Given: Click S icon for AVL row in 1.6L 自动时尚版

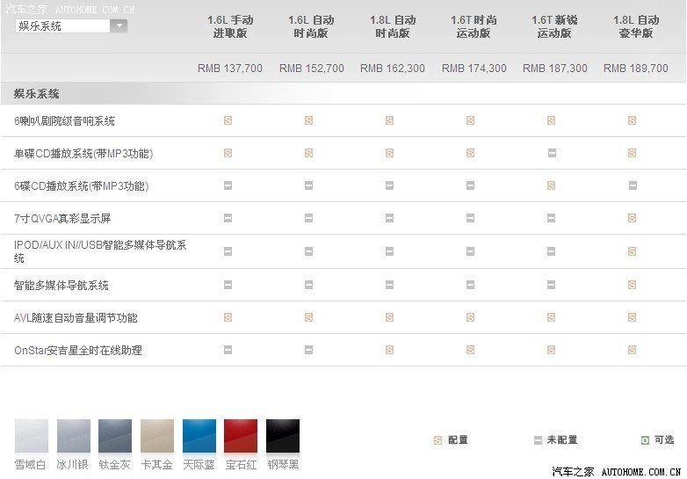Looking at the screenshot, I should (309, 317).
